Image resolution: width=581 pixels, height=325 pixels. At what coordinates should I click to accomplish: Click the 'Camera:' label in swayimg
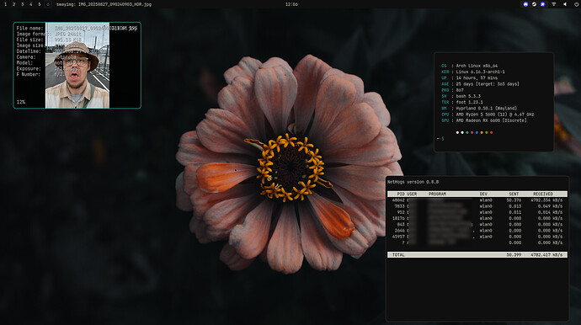26,57
